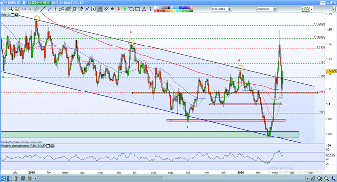Viewport: 337px width, 182px height.
Task: Pick the purple color swatch
Action: point(189,8)
